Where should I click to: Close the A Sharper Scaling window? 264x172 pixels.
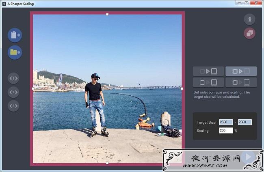tap(256, 3)
